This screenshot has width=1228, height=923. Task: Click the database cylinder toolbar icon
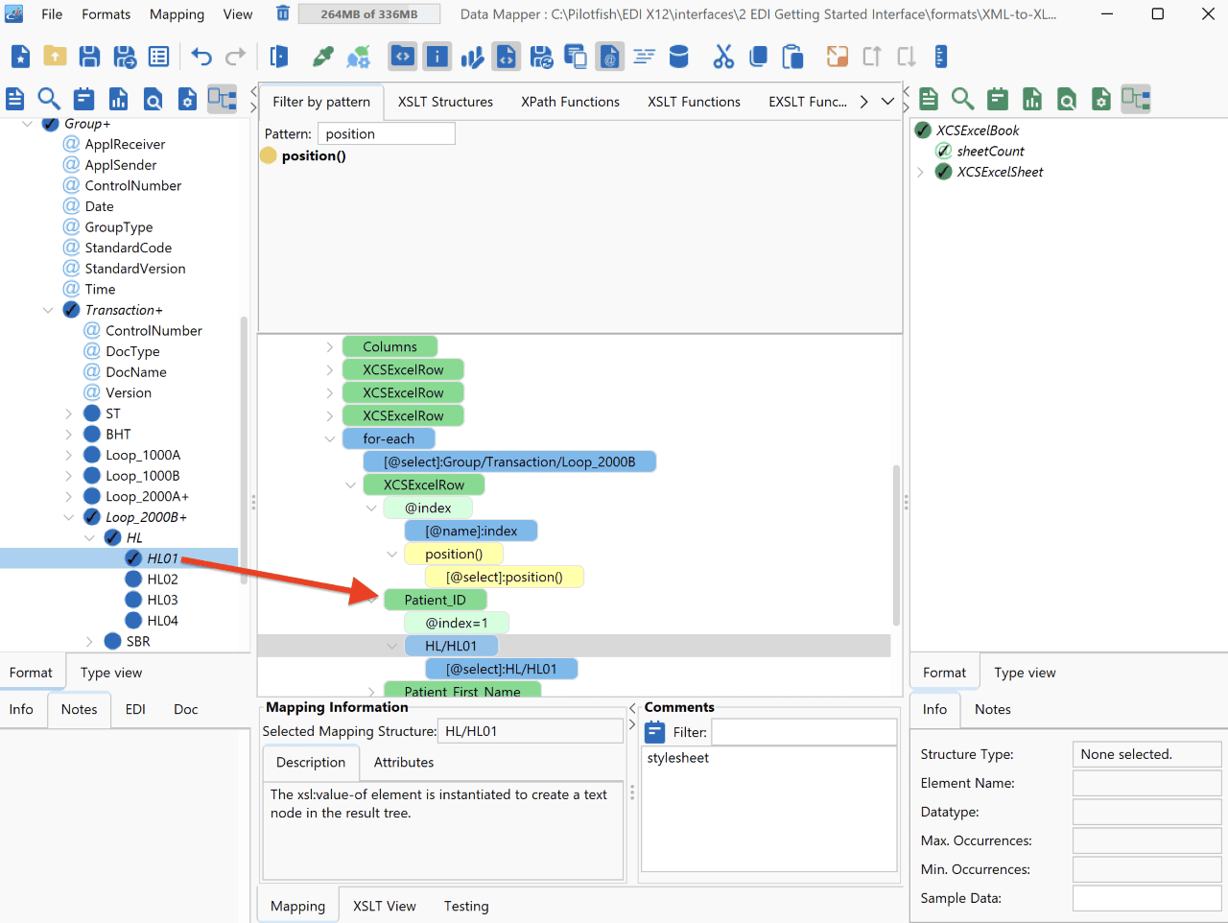pyautogui.click(x=678, y=57)
